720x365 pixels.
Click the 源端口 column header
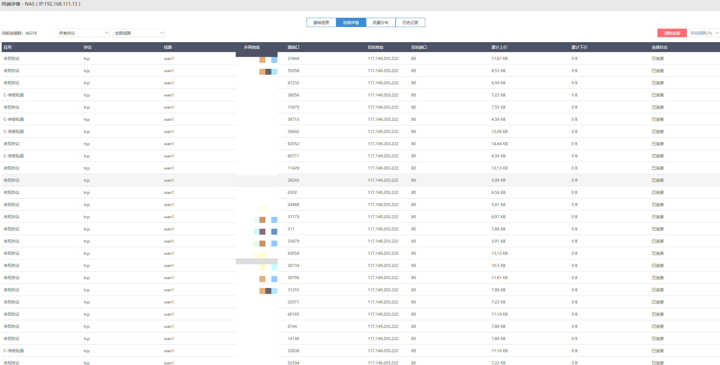(293, 47)
